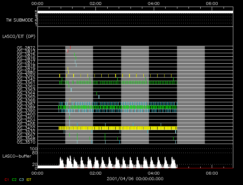Click the green marker in OS_3364 row
The image size is (243, 185).
[97, 93]
